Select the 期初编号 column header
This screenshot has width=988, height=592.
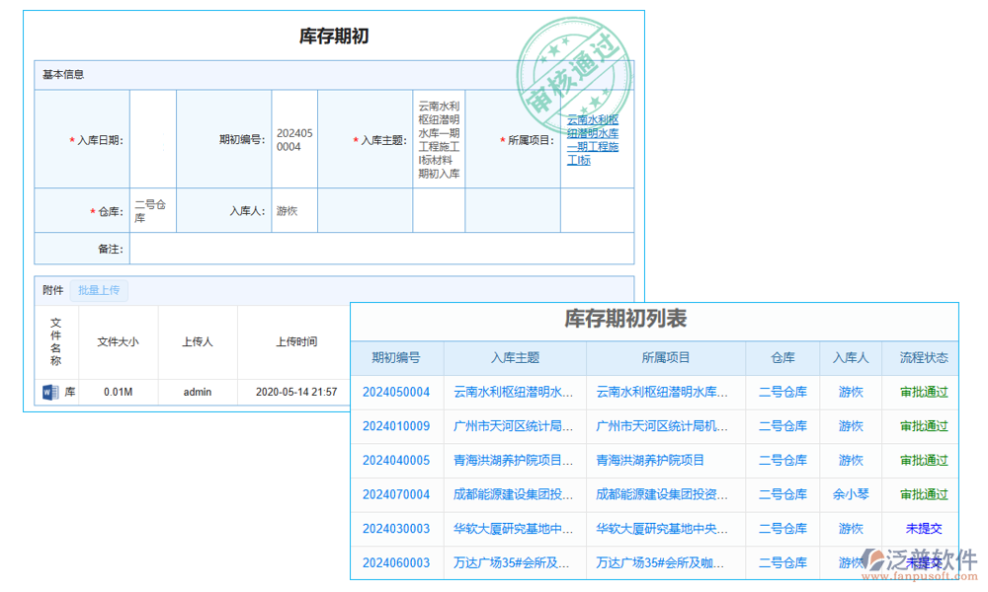point(396,358)
